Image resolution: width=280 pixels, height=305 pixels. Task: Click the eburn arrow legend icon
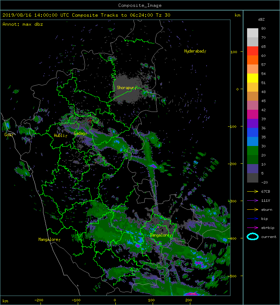pyautogui.click(x=253, y=210)
